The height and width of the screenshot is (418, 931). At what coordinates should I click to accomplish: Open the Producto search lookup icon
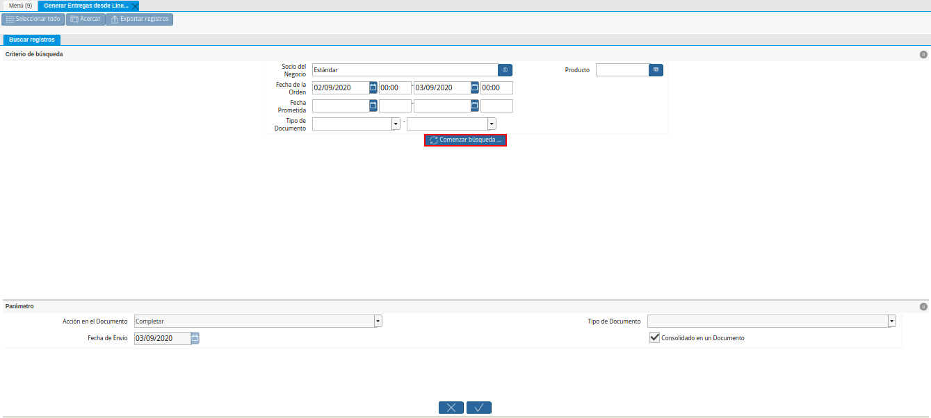pyautogui.click(x=656, y=70)
